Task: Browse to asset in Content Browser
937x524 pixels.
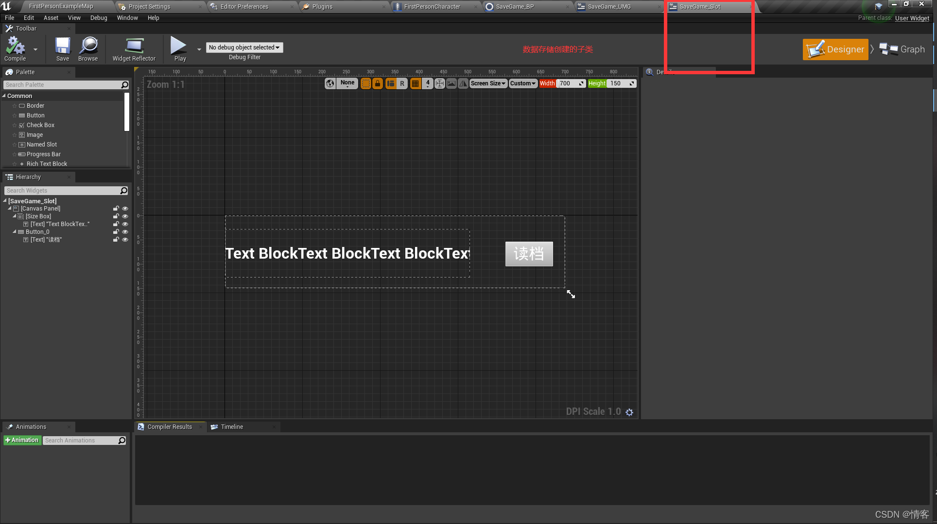Action: pyautogui.click(x=88, y=47)
